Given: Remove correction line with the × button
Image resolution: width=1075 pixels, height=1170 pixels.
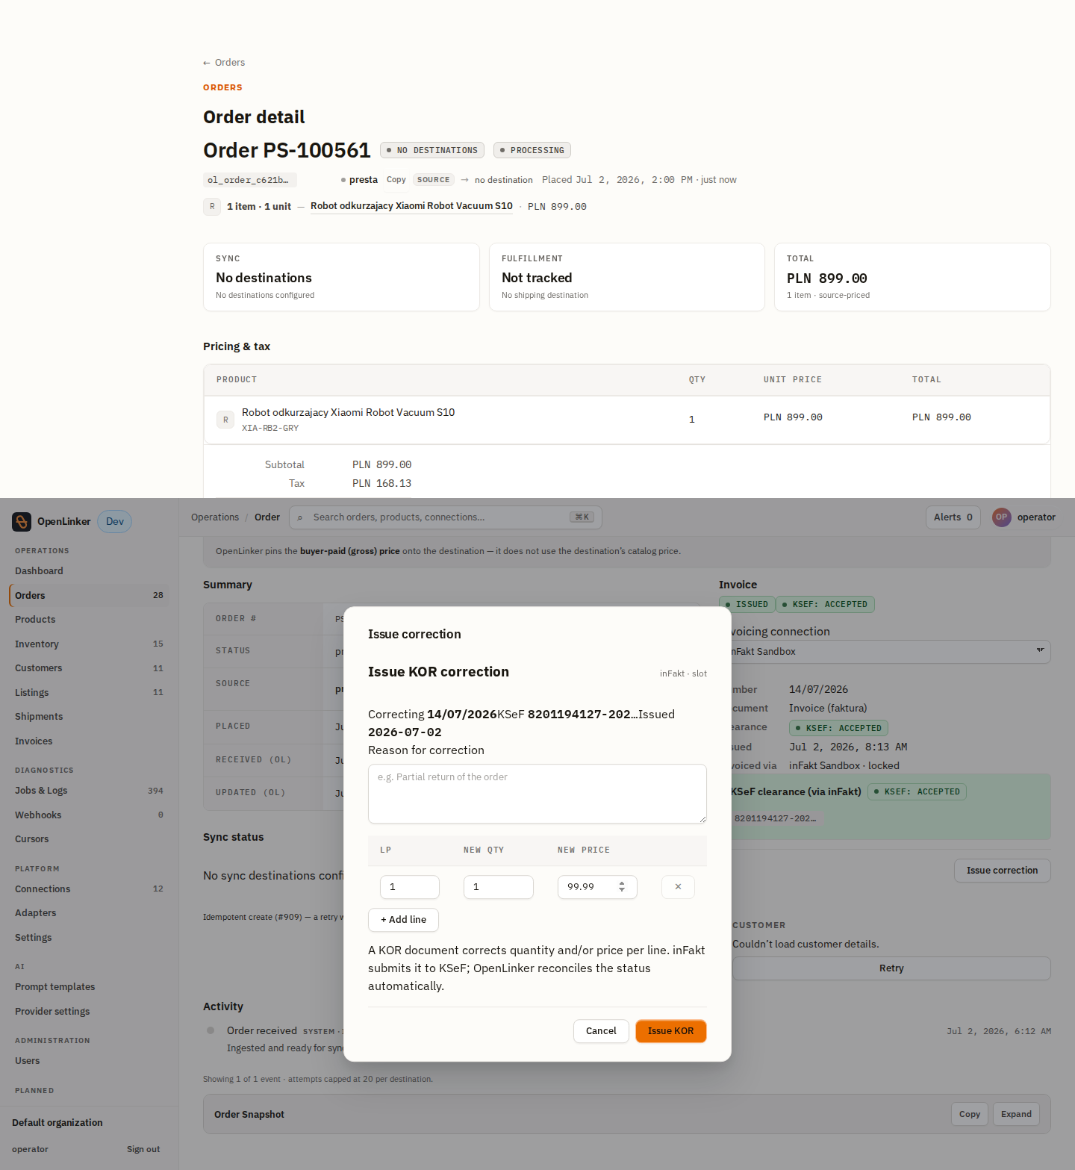Looking at the screenshot, I should 678,887.
